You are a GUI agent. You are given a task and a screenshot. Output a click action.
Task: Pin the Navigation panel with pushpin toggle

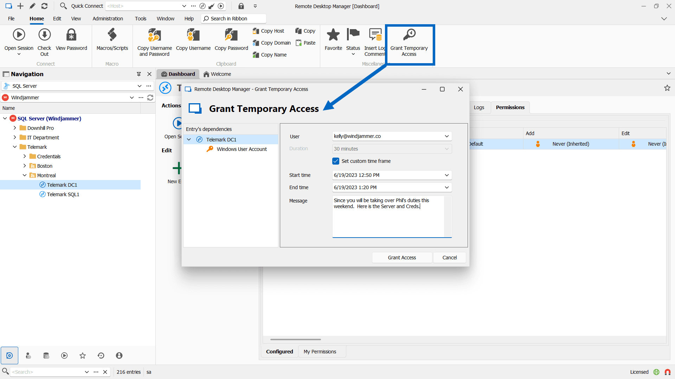click(139, 74)
